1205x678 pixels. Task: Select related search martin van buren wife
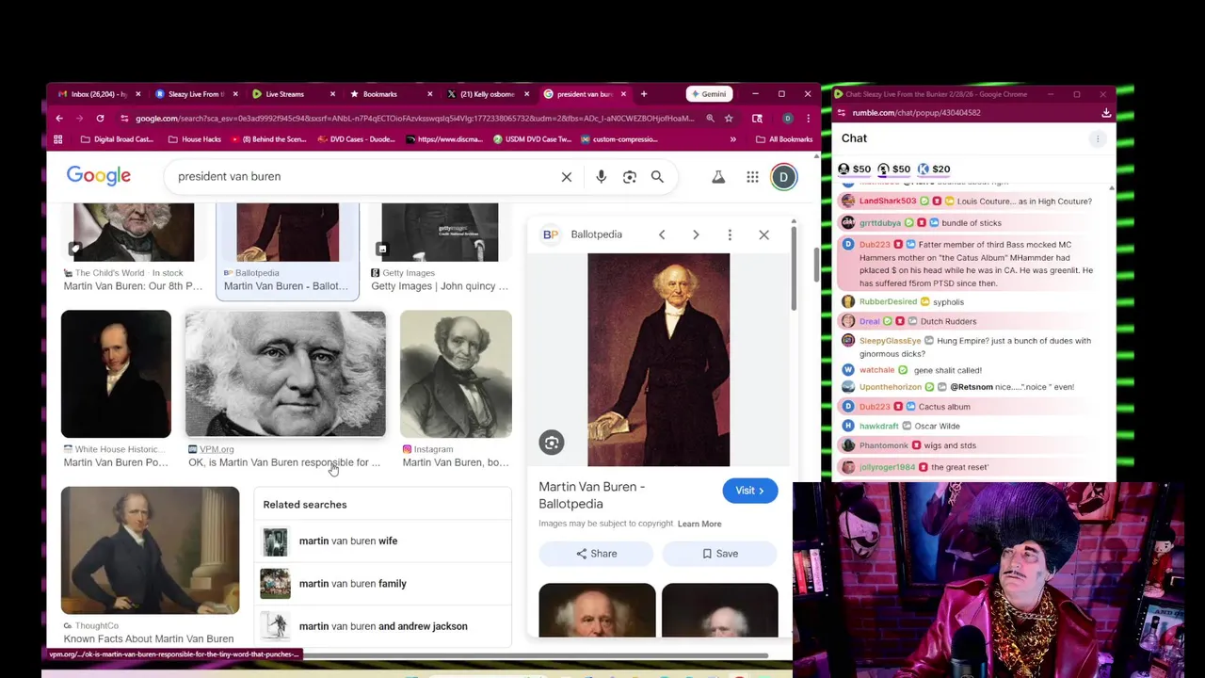(x=382, y=541)
